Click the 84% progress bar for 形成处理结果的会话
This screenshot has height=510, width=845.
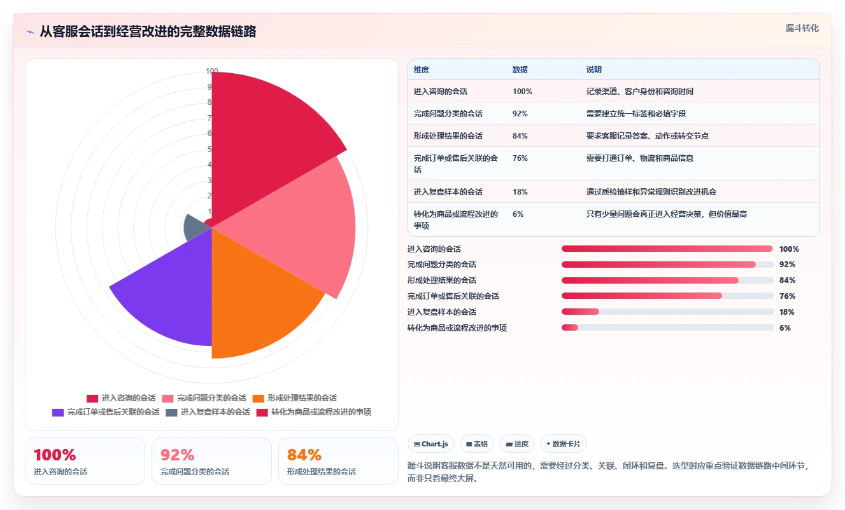pyautogui.click(x=668, y=280)
